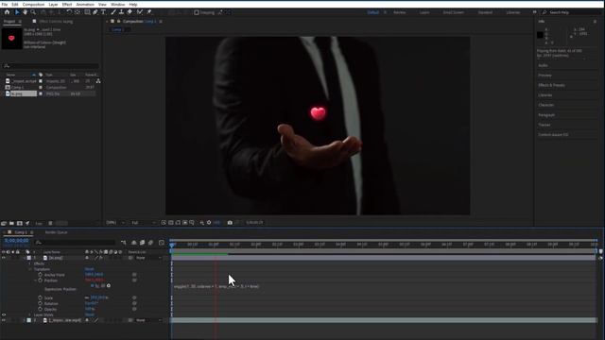Screen dimensions: 605x340
Task: Enable the Snapping checkbox
Action: [197, 12]
